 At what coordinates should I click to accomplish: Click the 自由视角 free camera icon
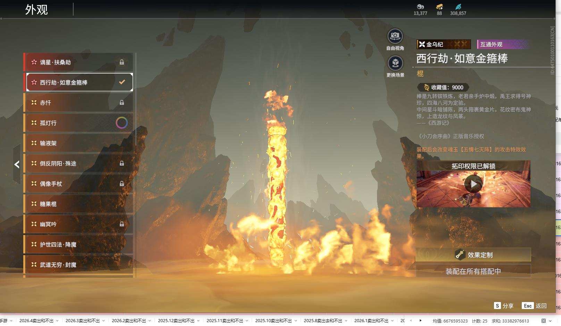pos(395,36)
